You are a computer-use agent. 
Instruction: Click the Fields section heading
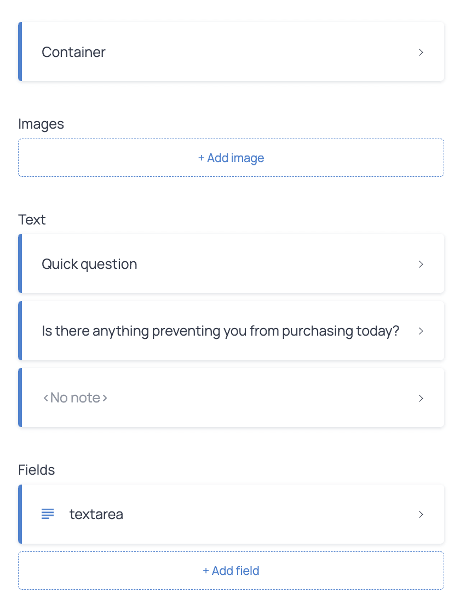(36, 470)
